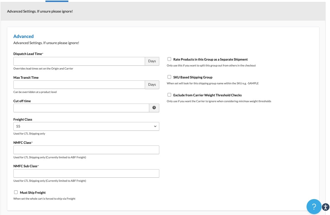Image resolution: width=330 pixels, height=215 pixels.
Task: Click the Days unit beside Dispatch Lead Time
Action: [x=152, y=61]
